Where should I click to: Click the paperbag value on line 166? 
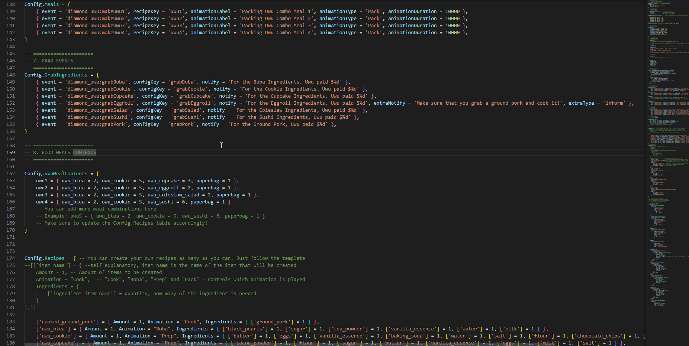click(x=202, y=202)
